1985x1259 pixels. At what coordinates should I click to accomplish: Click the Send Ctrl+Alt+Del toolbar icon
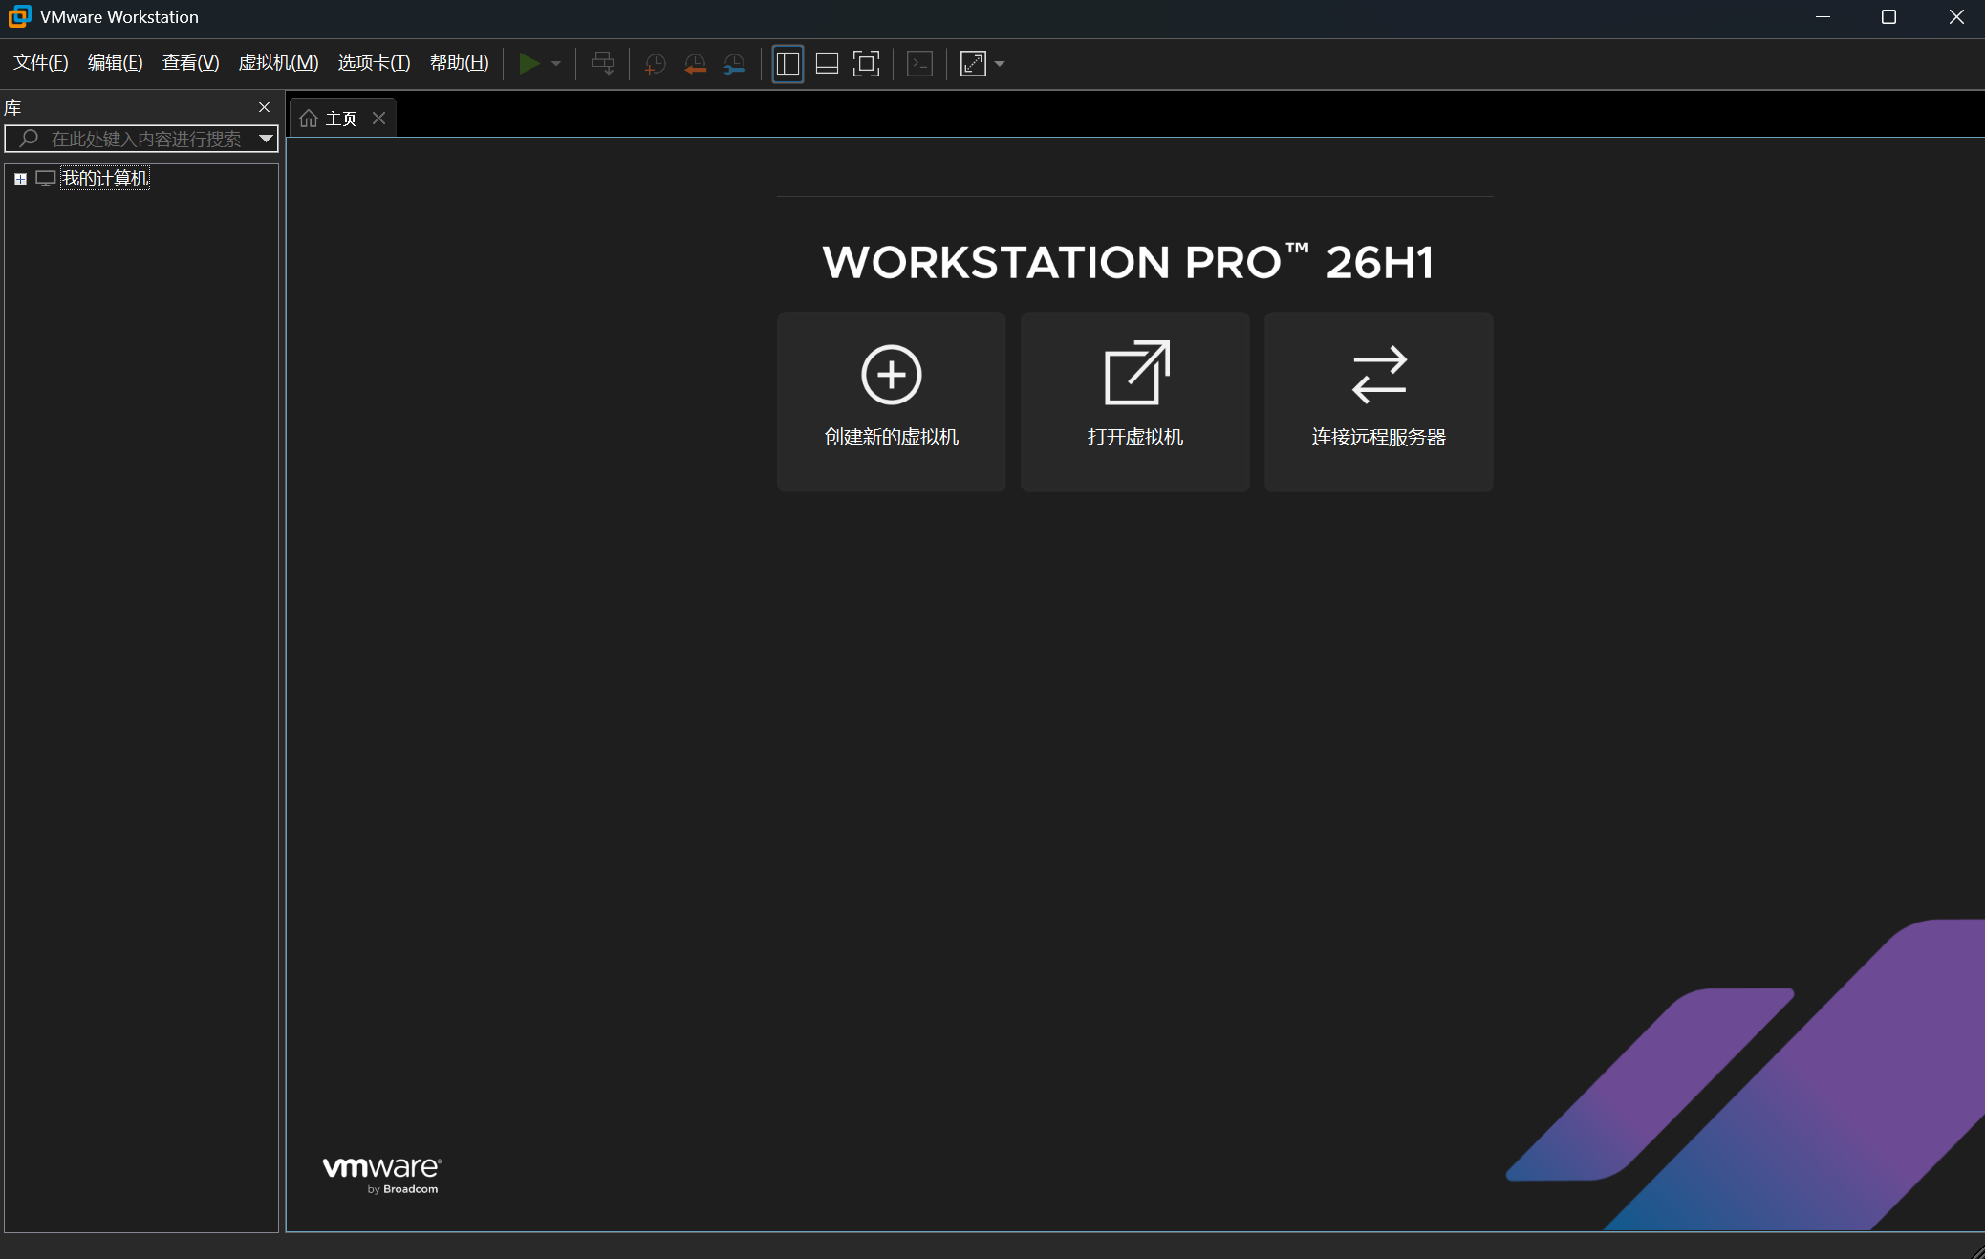tap(603, 64)
